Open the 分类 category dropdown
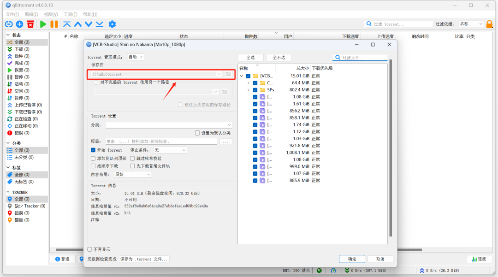This screenshot has height=277, width=498. (x=169, y=125)
